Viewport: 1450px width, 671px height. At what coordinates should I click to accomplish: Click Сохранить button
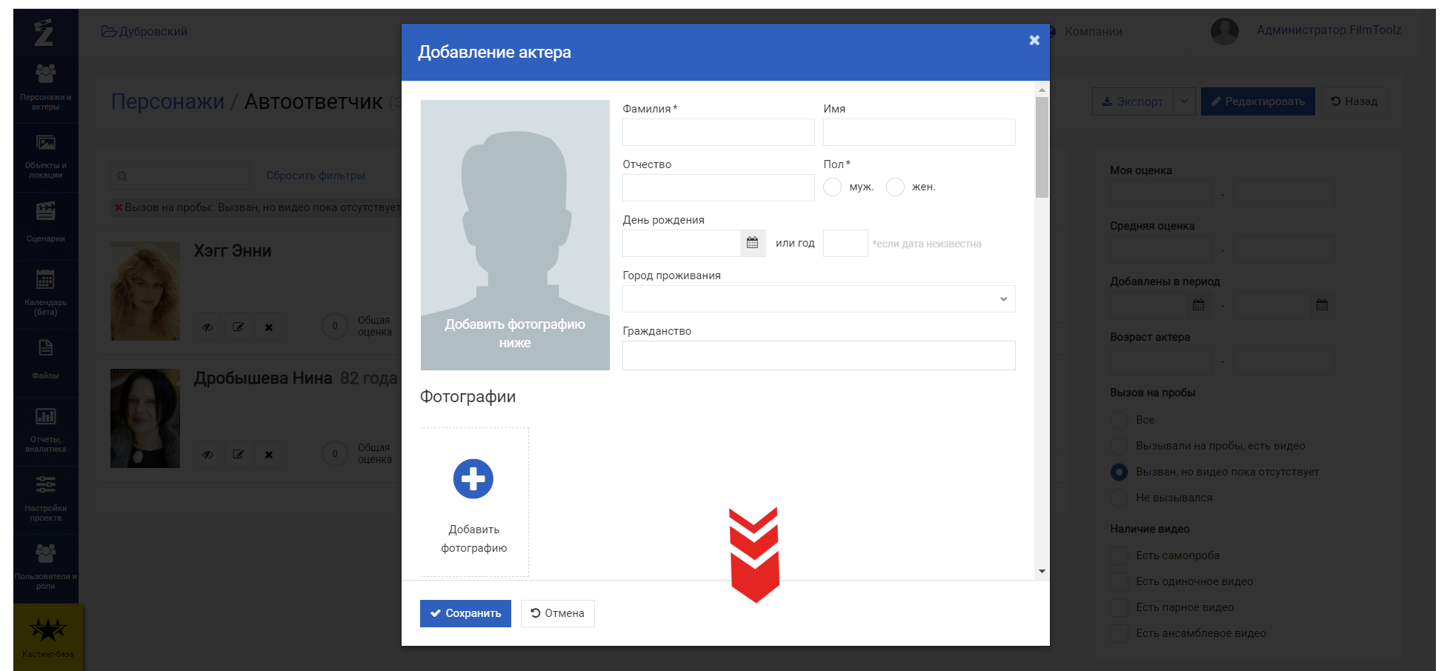click(x=465, y=613)
